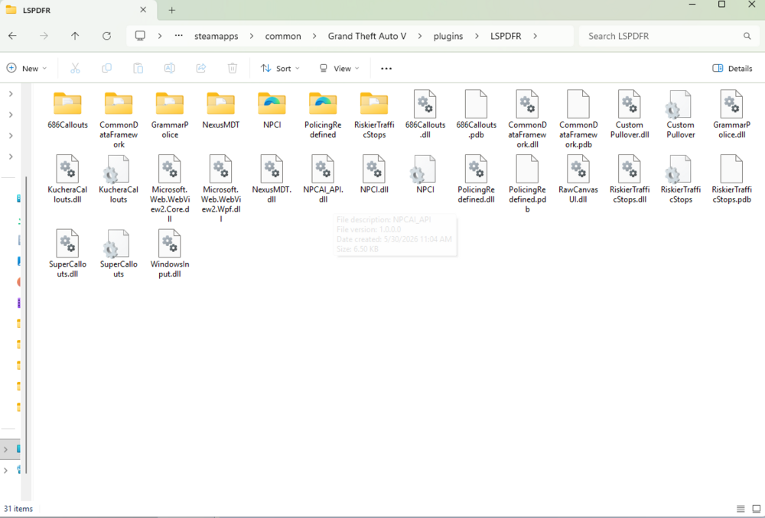Click the Paste clipboard icon
Image resolution: width=765 pixels, height=518 pixels.
pyautogui.click(x=138, y=68)
